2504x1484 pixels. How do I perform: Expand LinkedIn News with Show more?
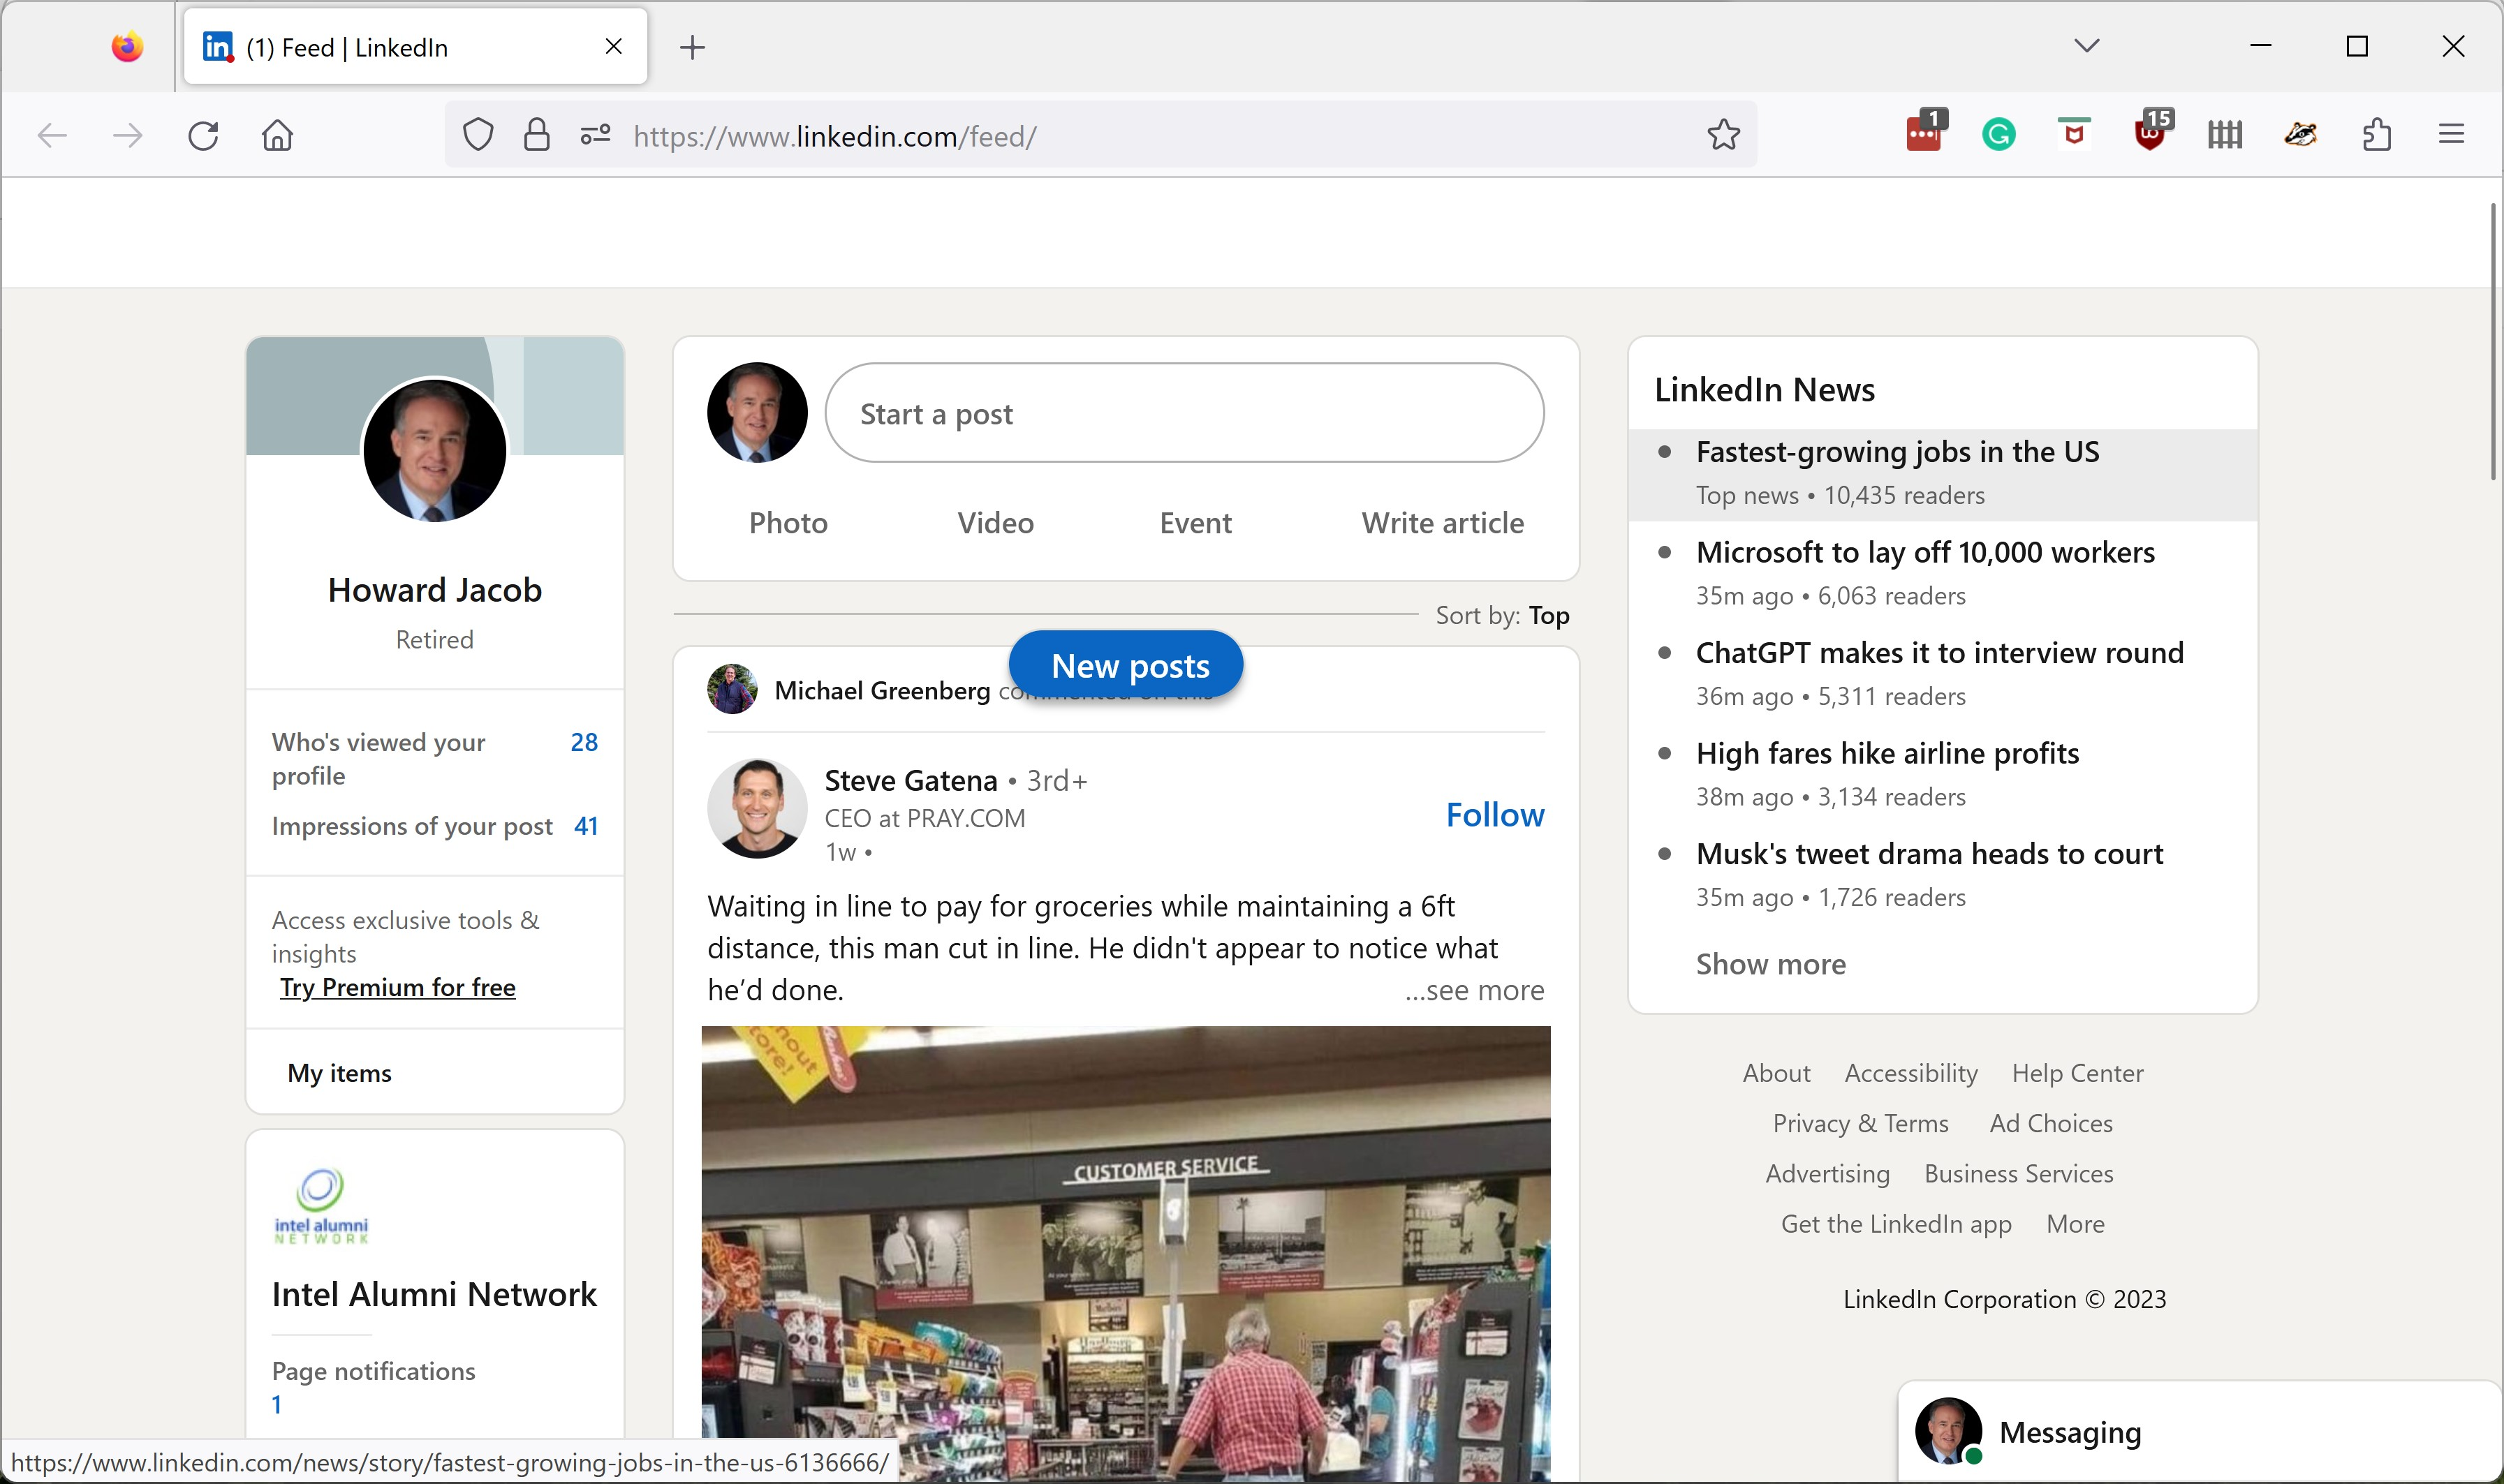1769,964
